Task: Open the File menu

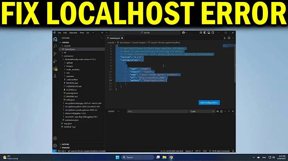Action: pyautogui.click(x=59, y=33)
